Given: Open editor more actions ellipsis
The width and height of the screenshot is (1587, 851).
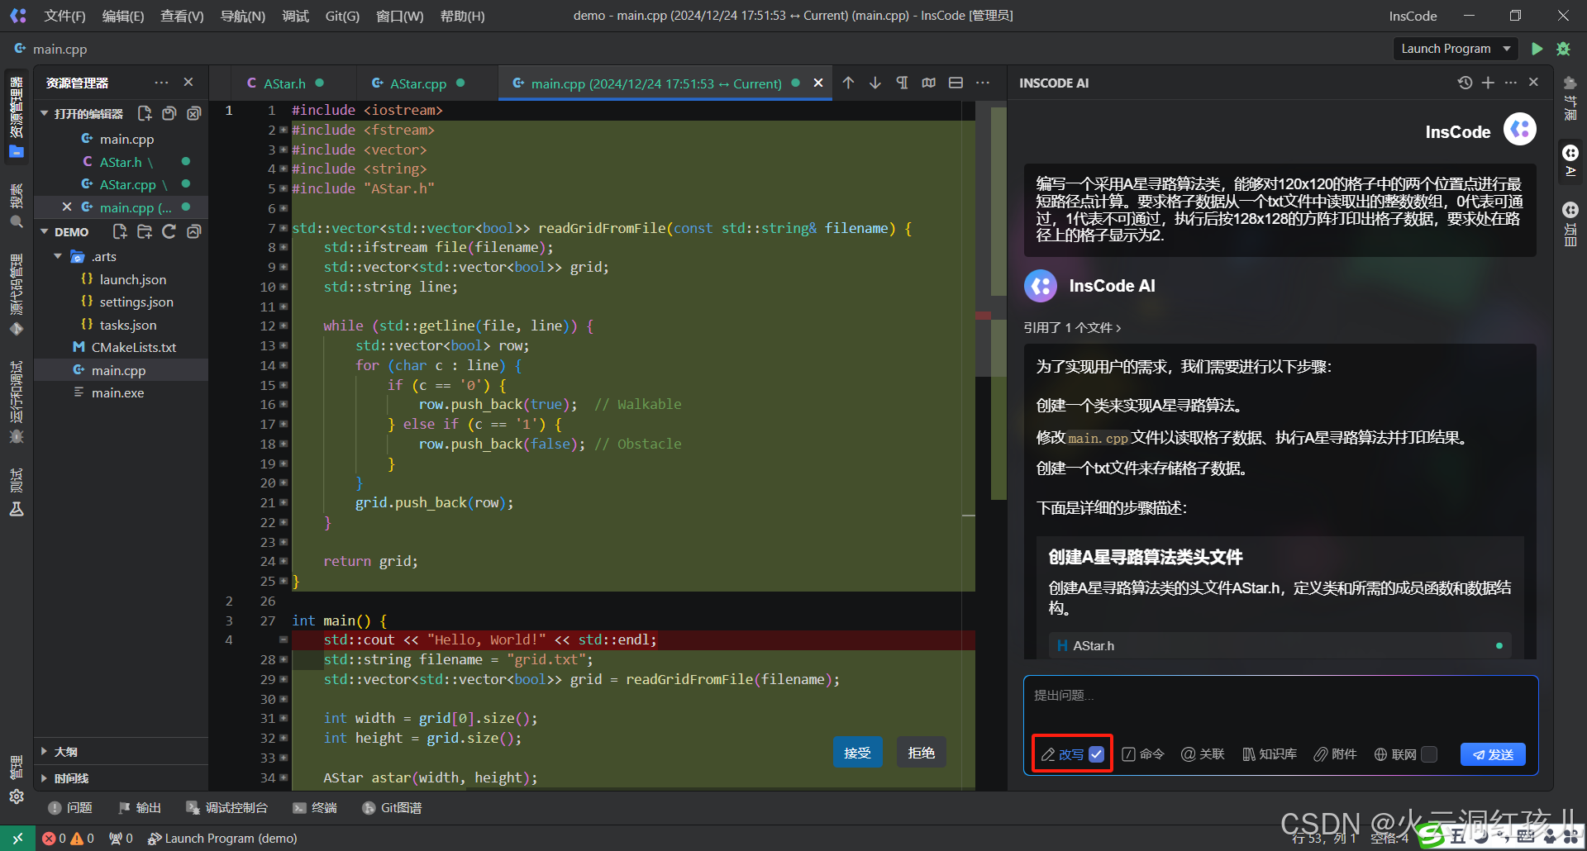Looking at the screenshot, I should (x=983, y=83).
